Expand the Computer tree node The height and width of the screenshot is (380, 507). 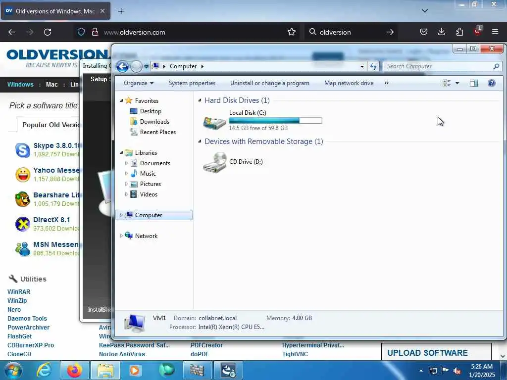[121, 215]
